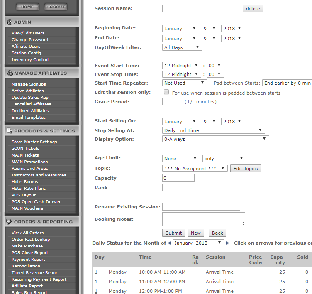Click the Orders & Reporting checkmark icon
Screen dimensions: 312x294
[9, 222]
